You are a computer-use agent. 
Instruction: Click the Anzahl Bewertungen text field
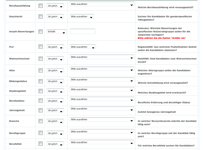[x=83, y=31]
